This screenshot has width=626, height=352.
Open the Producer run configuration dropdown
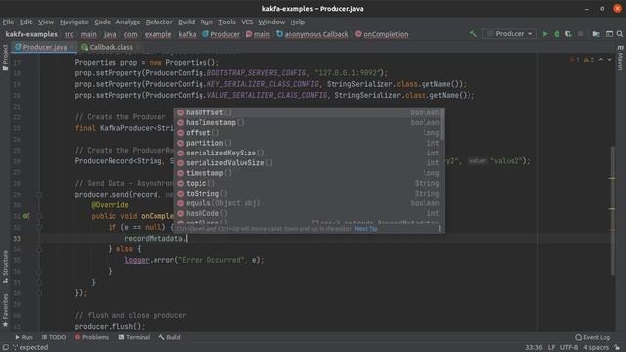[510, 34]
